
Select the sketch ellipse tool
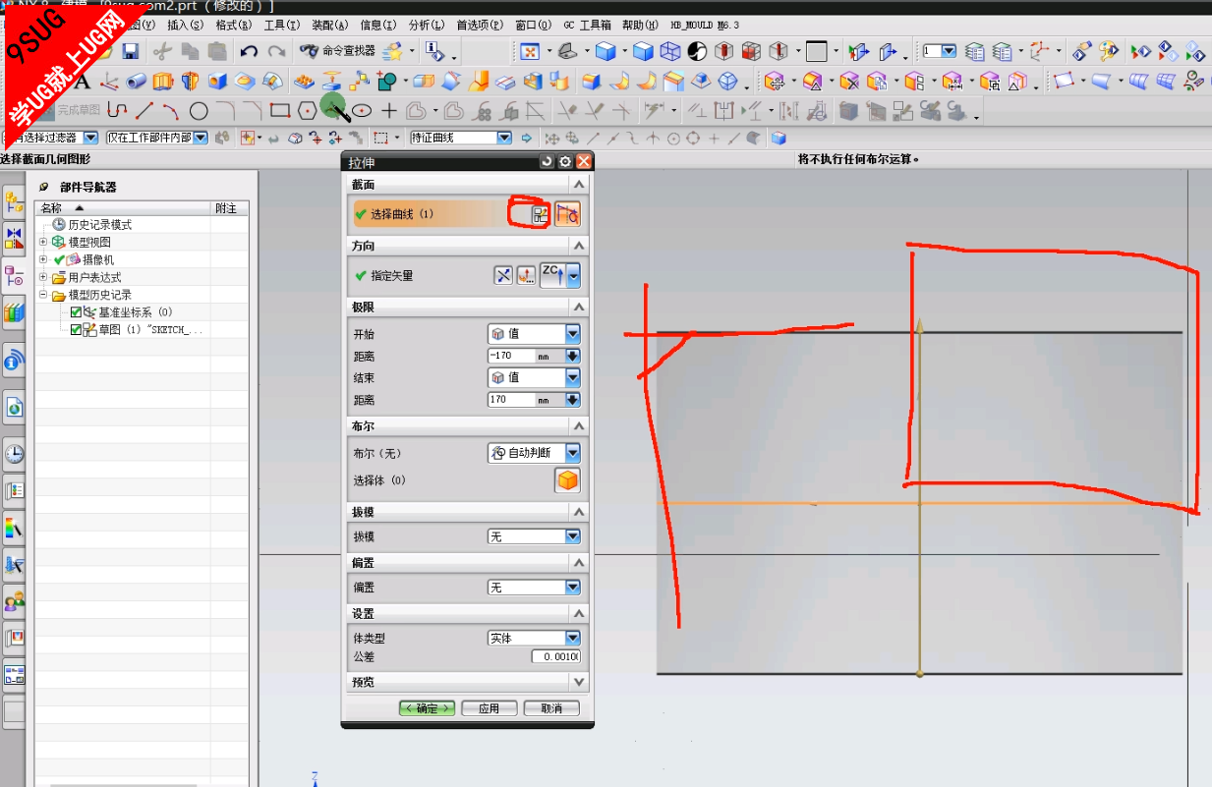pos(362,111)
